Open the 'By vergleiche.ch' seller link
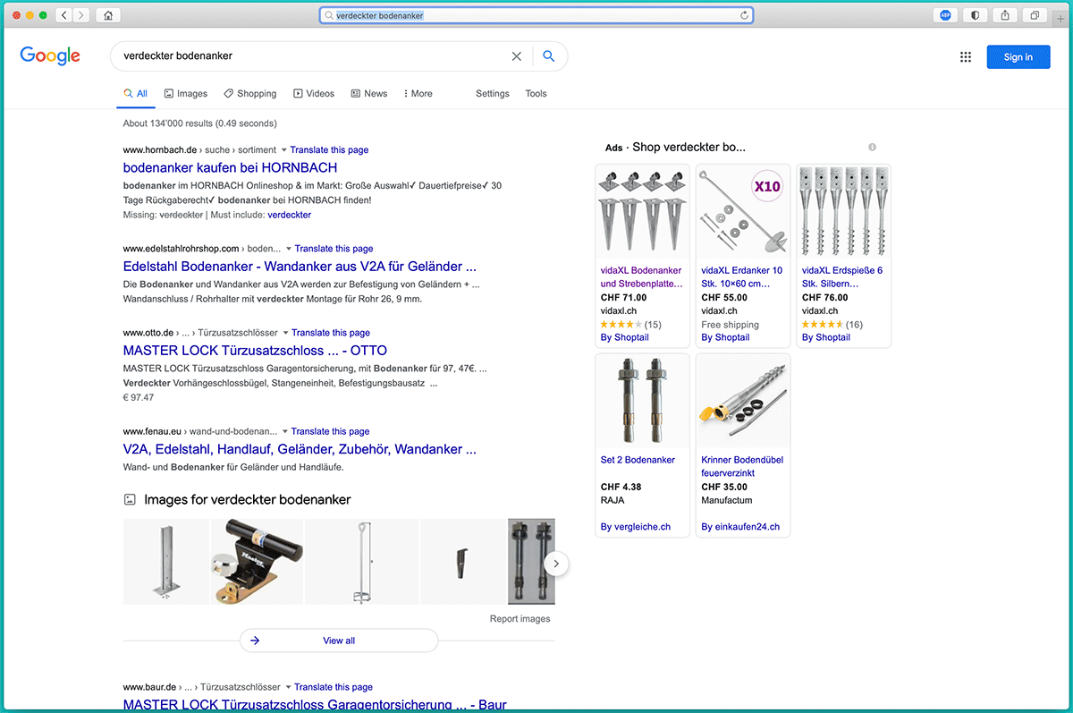This screenshot has width=1073, height=713. 636,527
